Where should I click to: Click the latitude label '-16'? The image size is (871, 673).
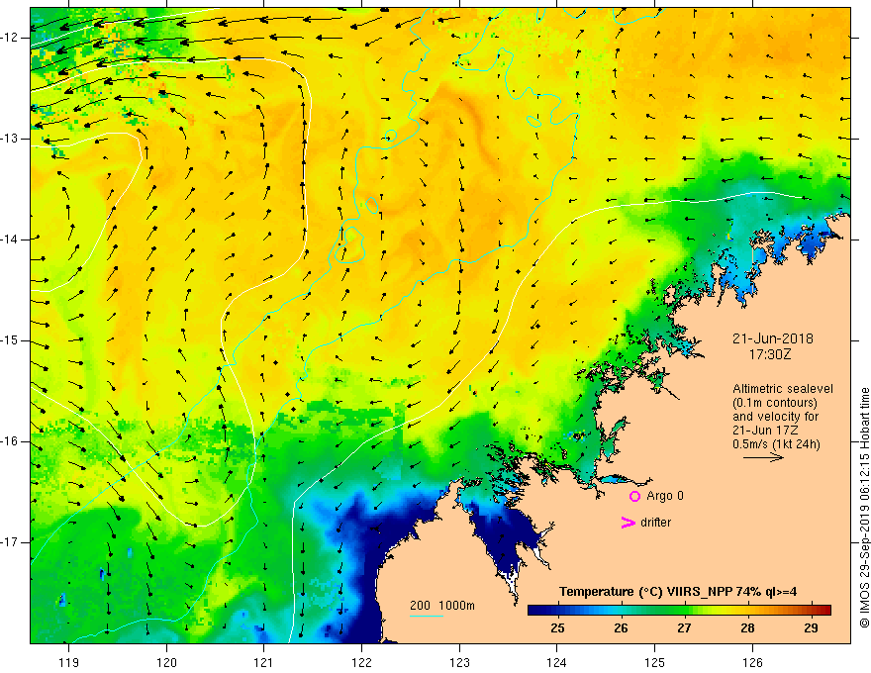(x=11, y=441)
